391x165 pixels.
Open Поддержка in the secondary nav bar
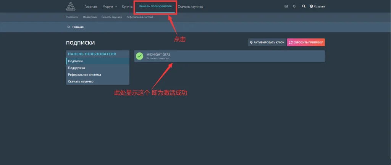90,17
